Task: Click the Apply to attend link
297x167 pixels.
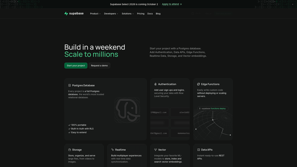Action: pos(172,4)
